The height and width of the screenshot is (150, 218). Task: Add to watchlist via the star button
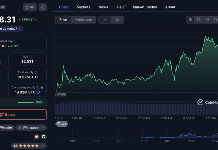[30, 7]
